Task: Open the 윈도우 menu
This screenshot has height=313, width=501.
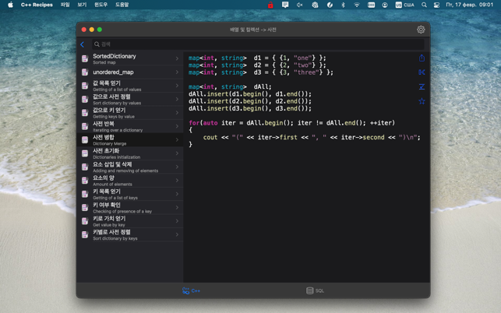Action: 101,5
